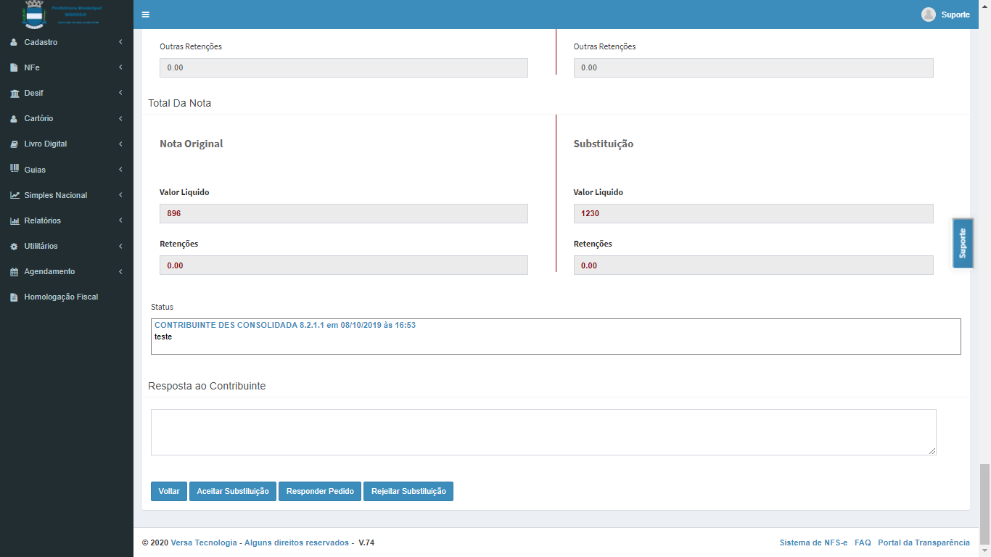Click the Agendamento calendar icon
The image size is (991, 557).
coord(14,272)
